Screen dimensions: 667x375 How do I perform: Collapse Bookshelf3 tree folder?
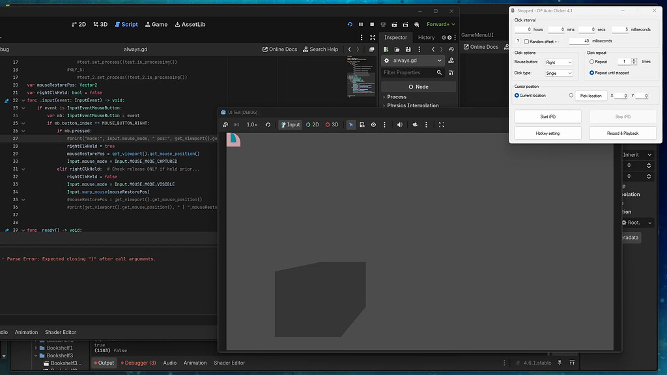pyautogui.click(x=36, y=355)
